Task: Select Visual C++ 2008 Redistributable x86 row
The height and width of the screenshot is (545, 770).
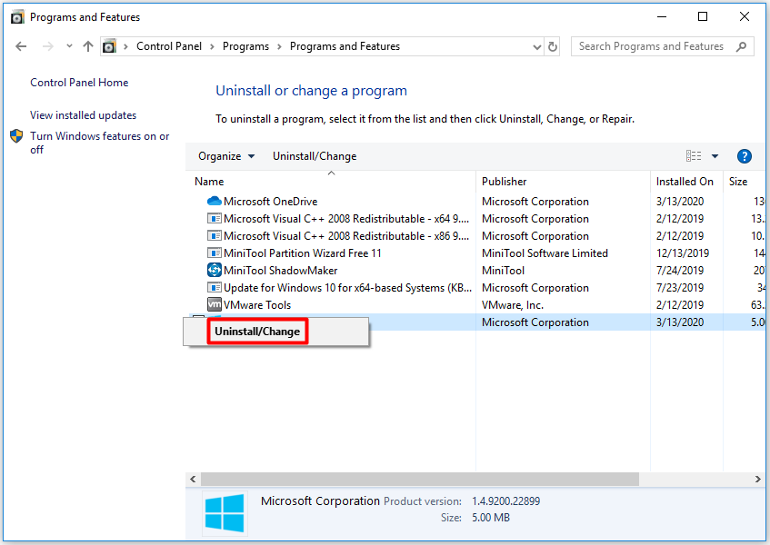Action: point(346,236)
